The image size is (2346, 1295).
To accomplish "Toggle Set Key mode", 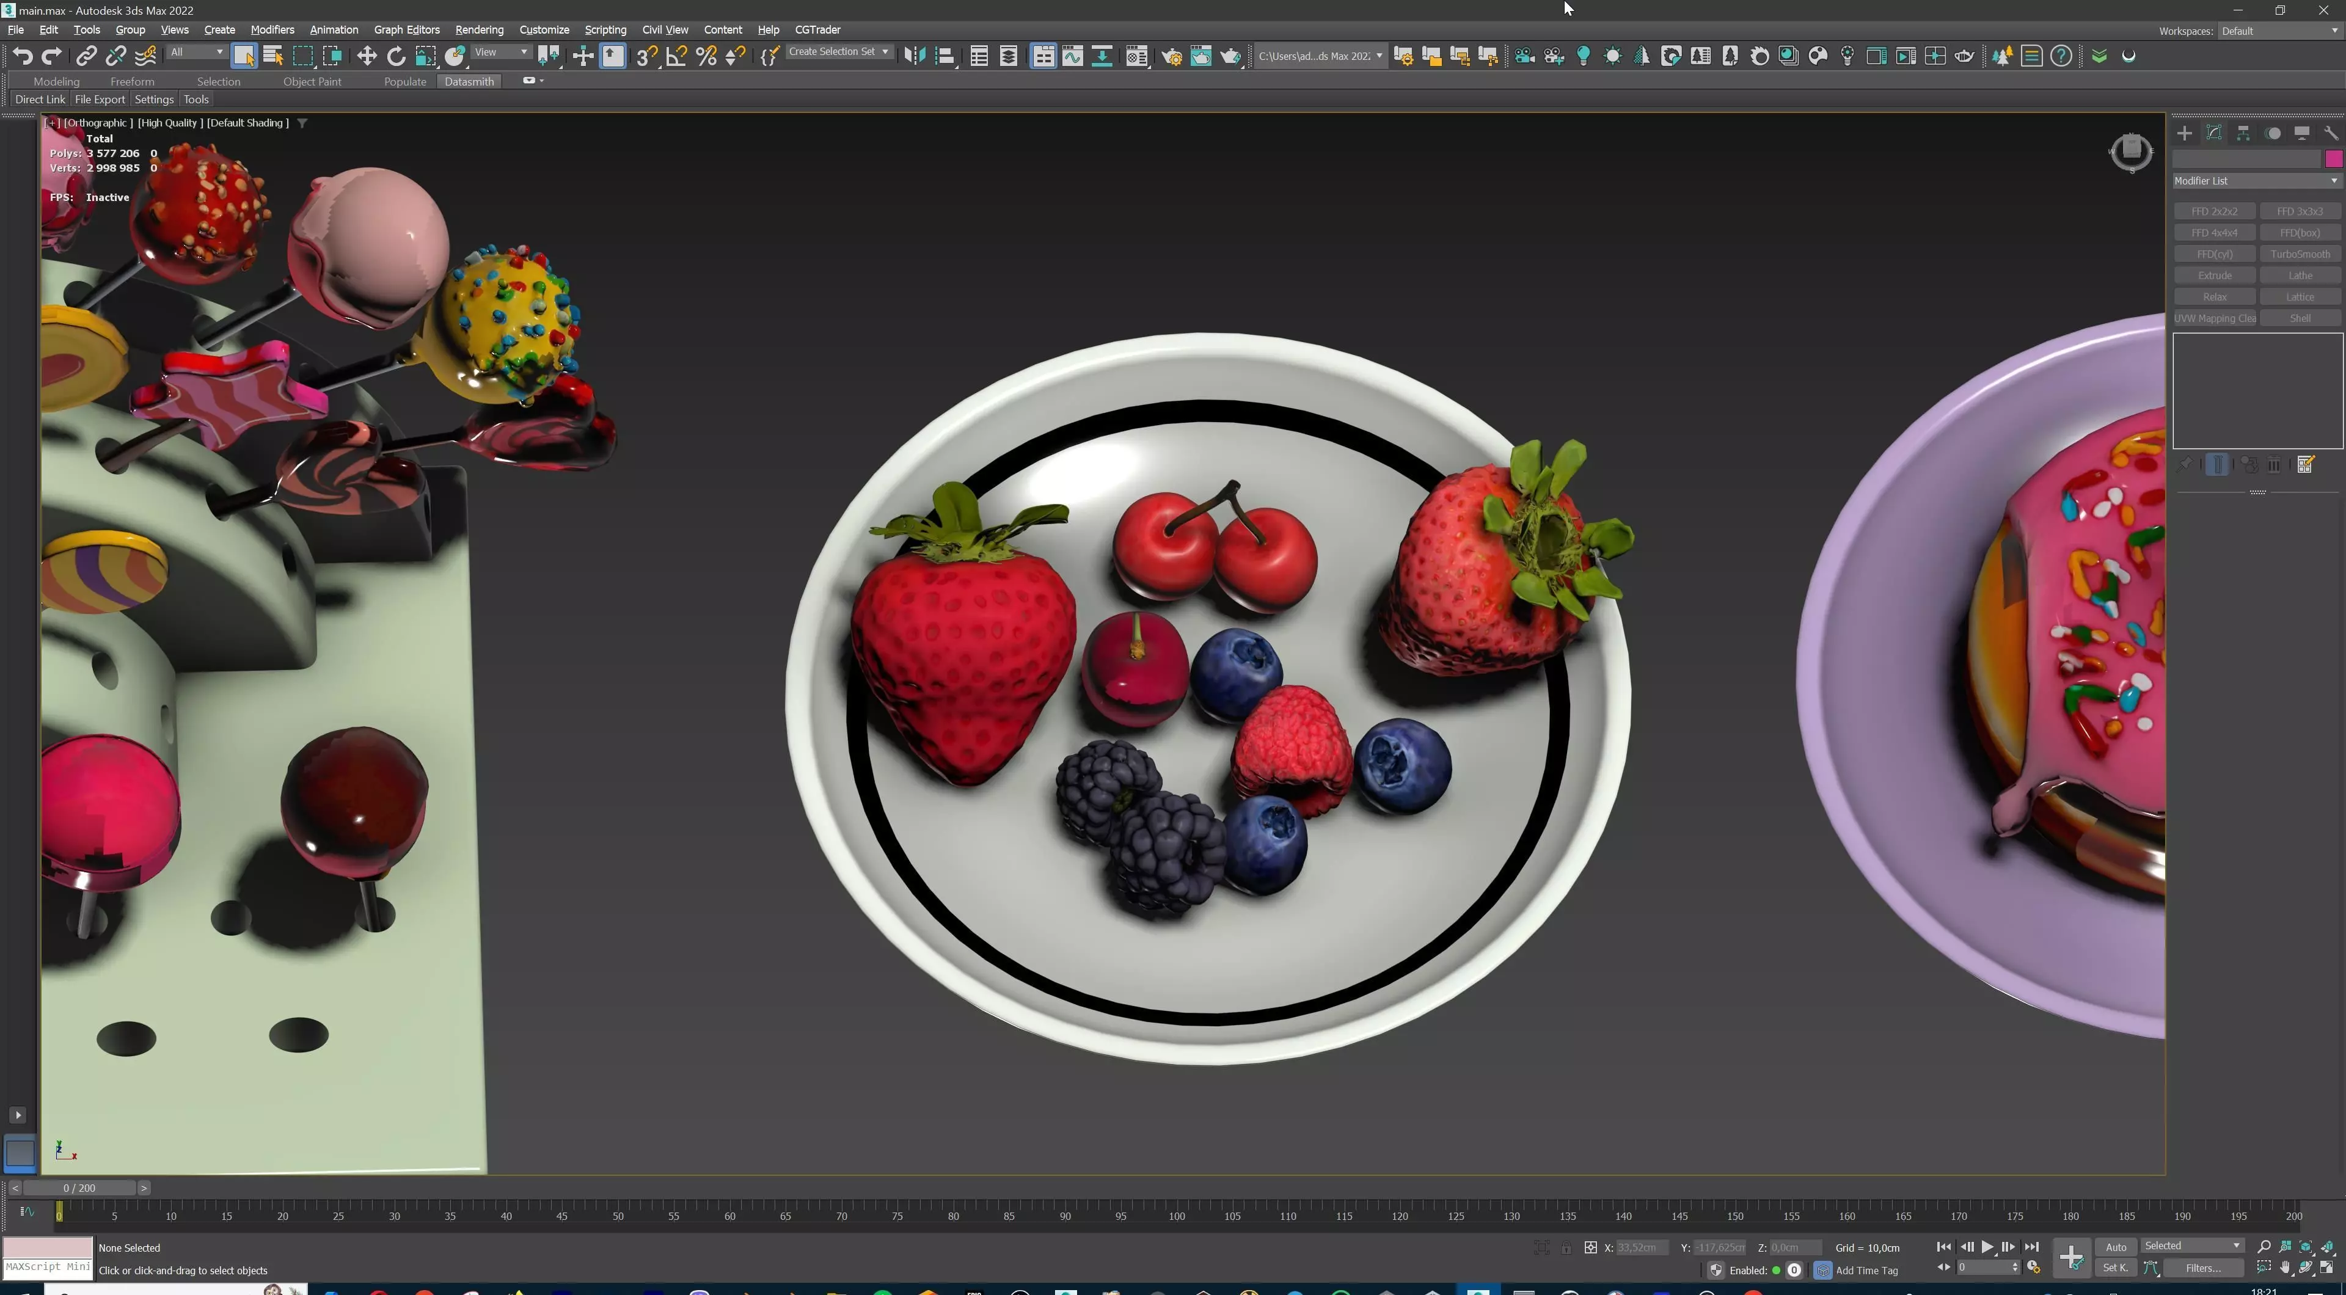I will click(x=2116, y=1268).
